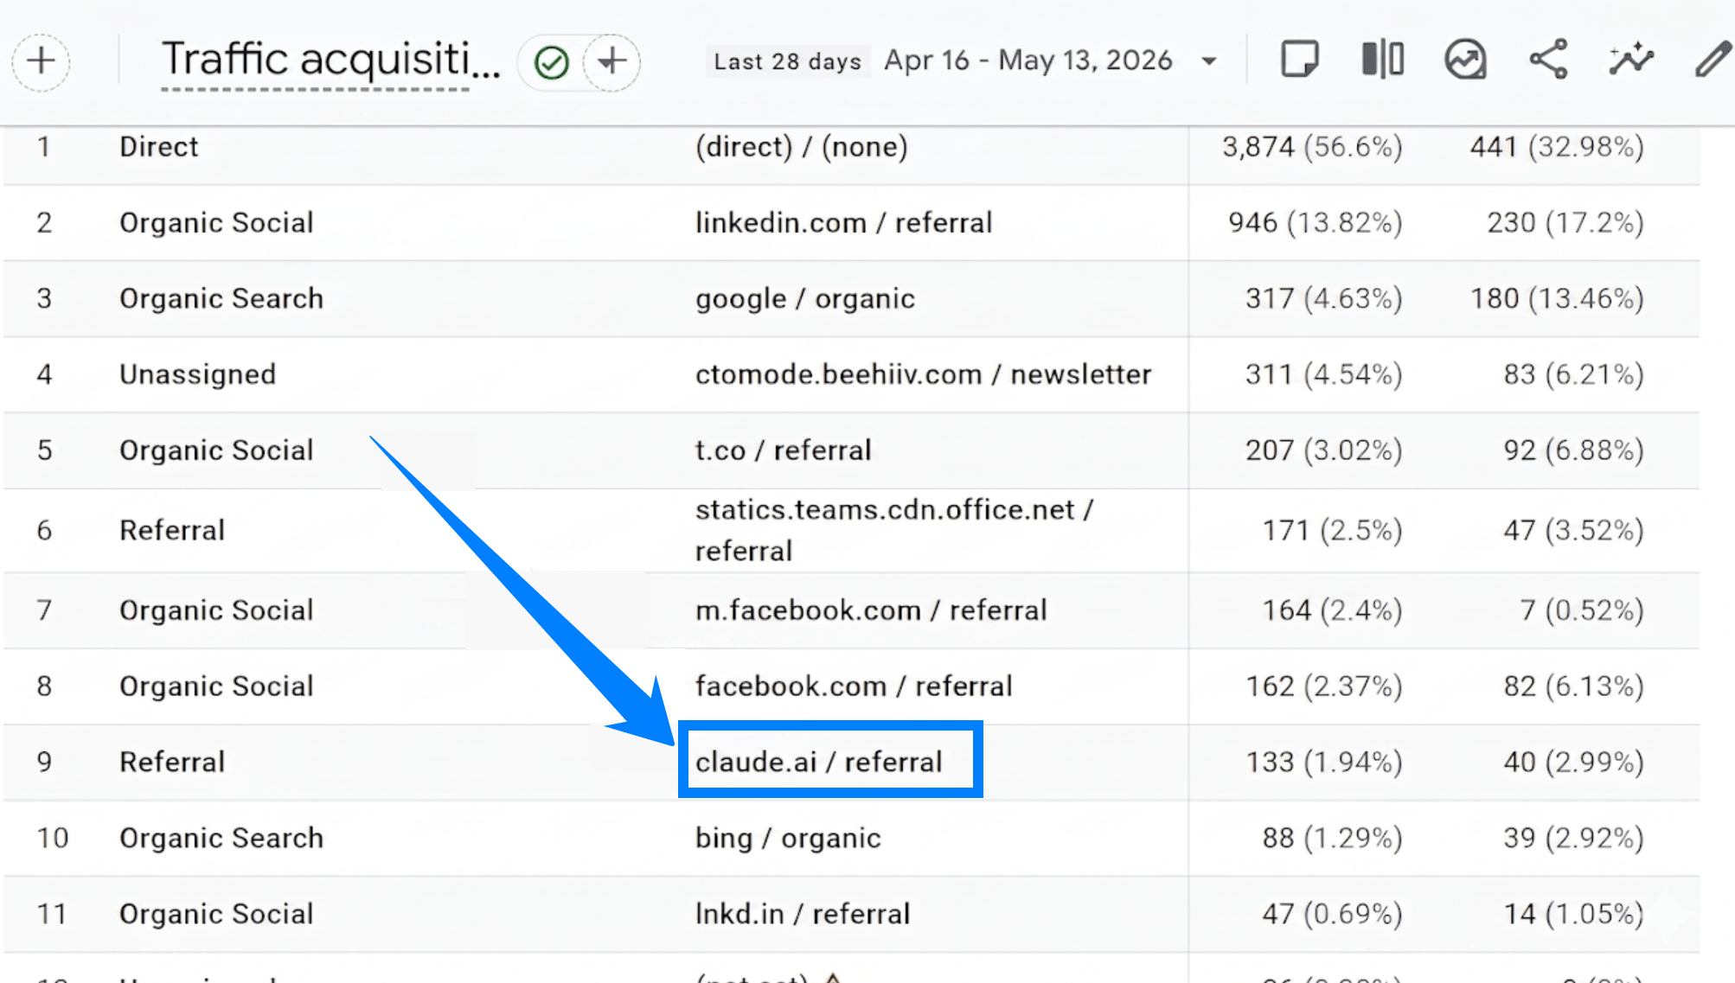Image resolution: width=1735 pixels, height=983 pixels.
Task: Click the Traffic acquisition report title
Action: [331, 61]
